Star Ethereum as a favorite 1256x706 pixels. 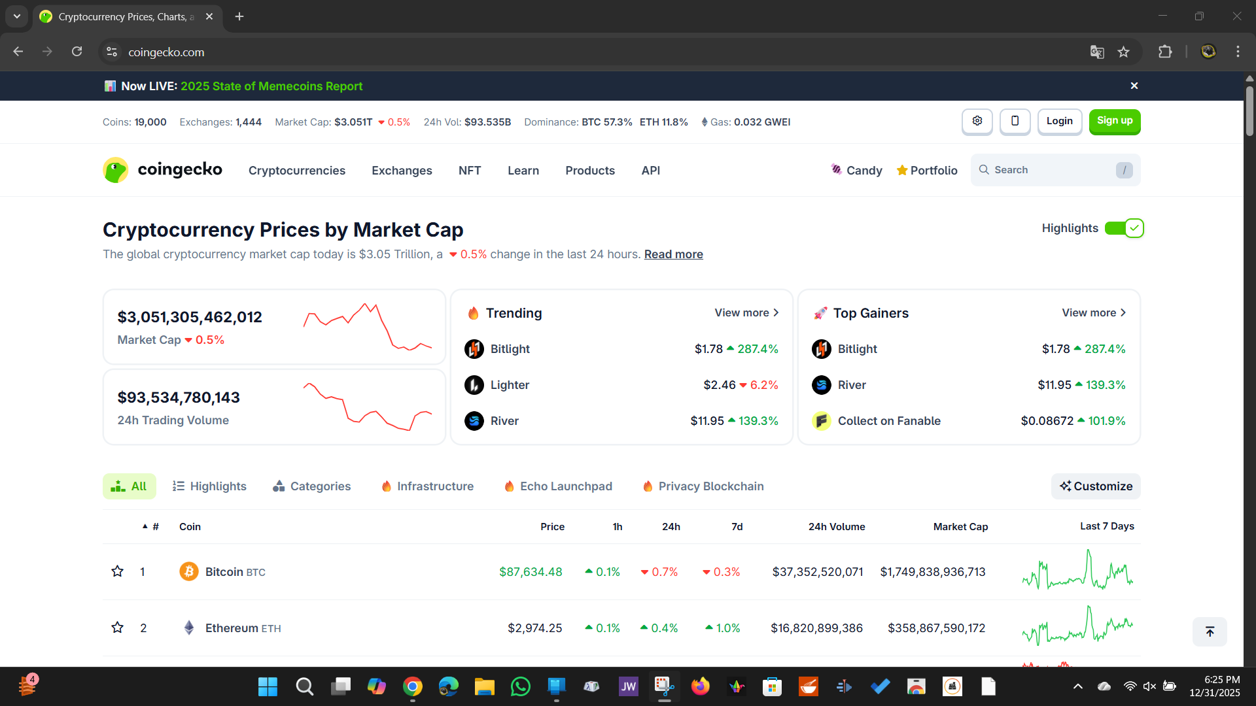[x=118, y=628]
